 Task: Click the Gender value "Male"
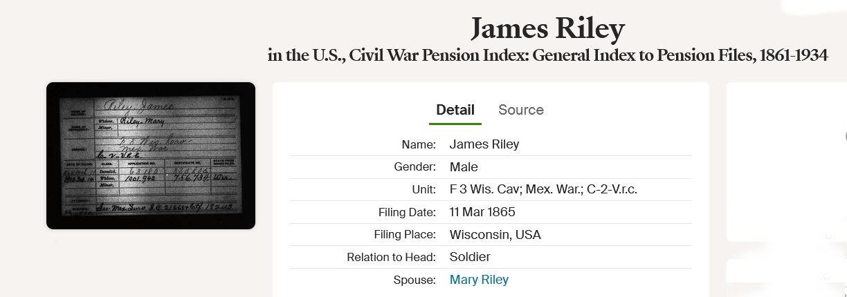coord(464,167)
